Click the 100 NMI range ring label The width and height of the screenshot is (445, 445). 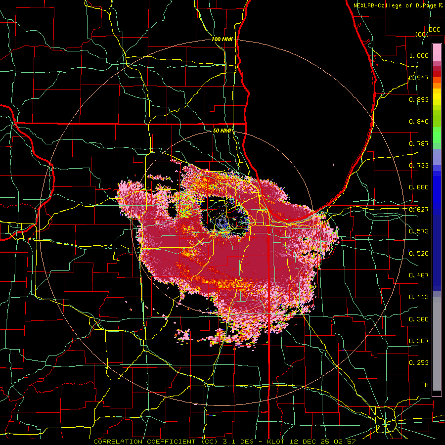coord(222,39)
